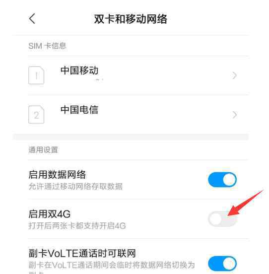The width and height of the screenshot is (269, 274).
Task: Click the 打开后两张卡都支持开启4G description
Action: pos(77,225)
